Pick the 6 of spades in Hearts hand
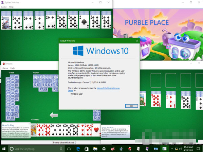The height and width of the screenshot is (152, 203). [60, 130]
